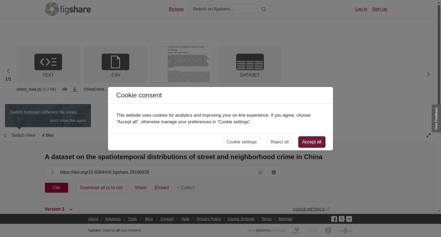Open Contact footer link
Screen dimensions: 441x237
167,219
